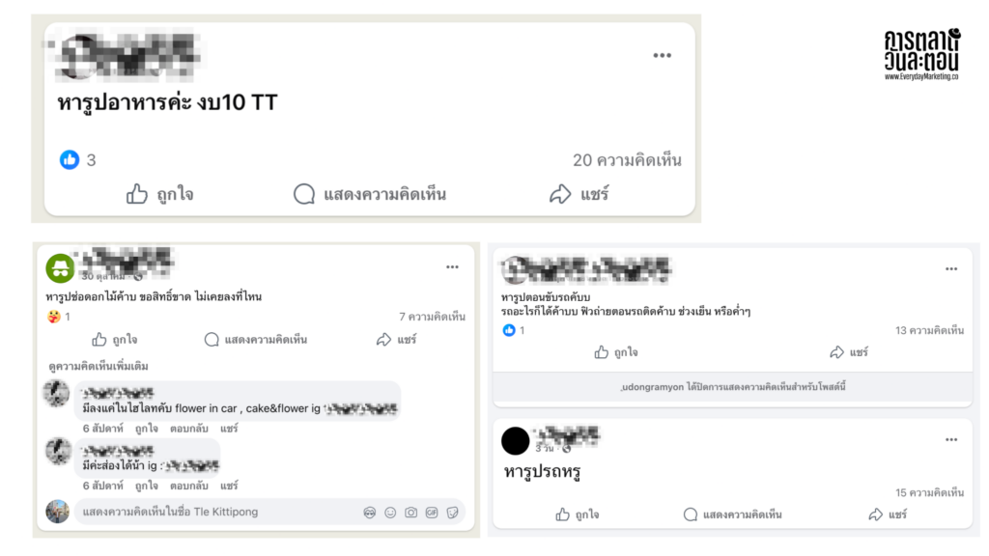Reply to first comment mentioning flower in car

pyautogui.click(x=188, y=428)
